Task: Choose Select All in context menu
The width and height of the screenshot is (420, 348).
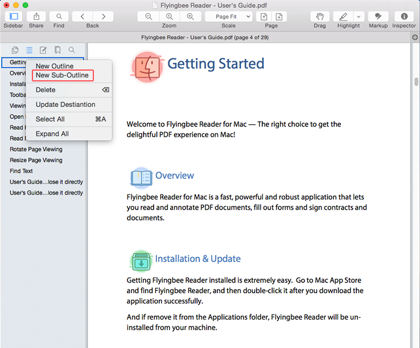Action: 69,119
